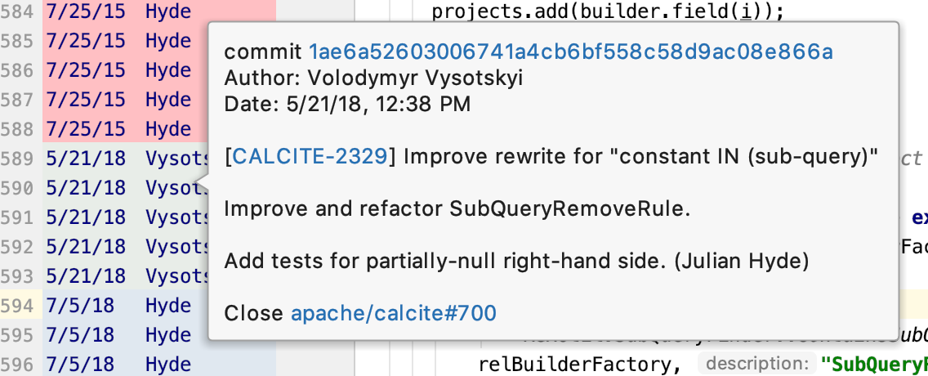928x376 pixels.
Task: Select the 5/21/18 annotation on line 592
Action: (86, 246)
